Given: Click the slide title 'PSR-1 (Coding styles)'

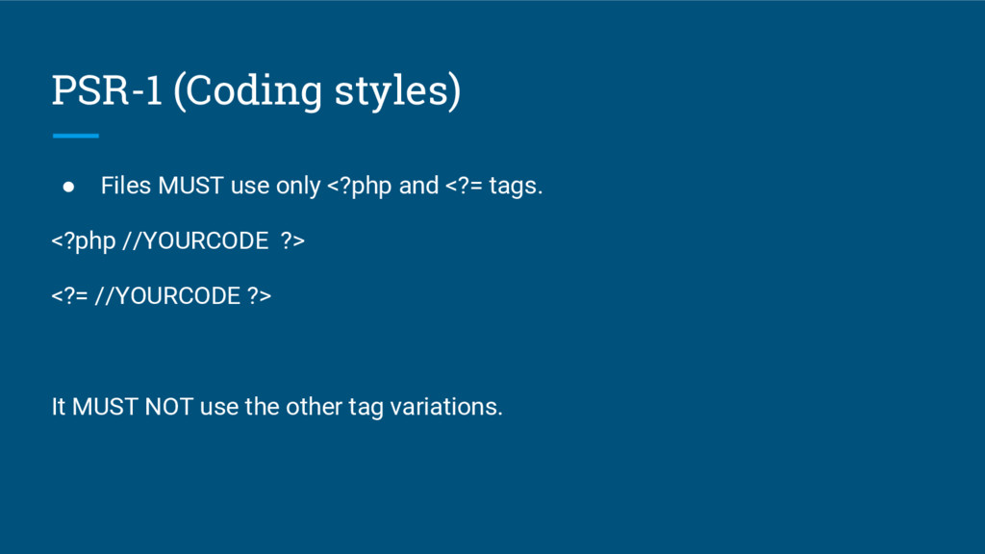Looking at the screenshot, I should tap(256, 90).
